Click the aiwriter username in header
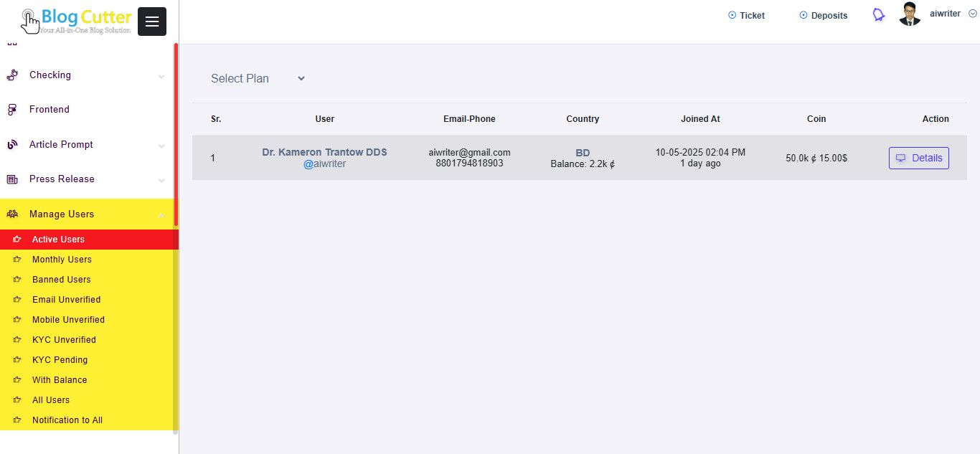 [945, 14]
